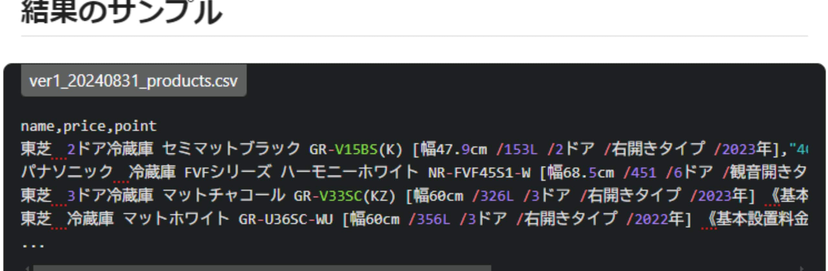828x271 pixels.
Task: Click the 結果のサンプル heading
Action: click(122, 12)
